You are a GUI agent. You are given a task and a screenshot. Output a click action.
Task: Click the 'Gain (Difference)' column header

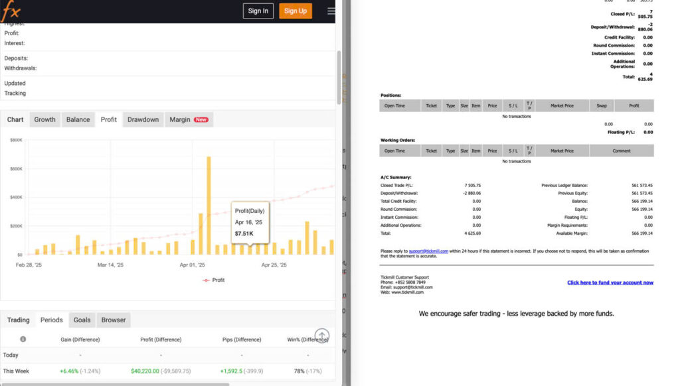pyautogui.click(x=80, y=340)
